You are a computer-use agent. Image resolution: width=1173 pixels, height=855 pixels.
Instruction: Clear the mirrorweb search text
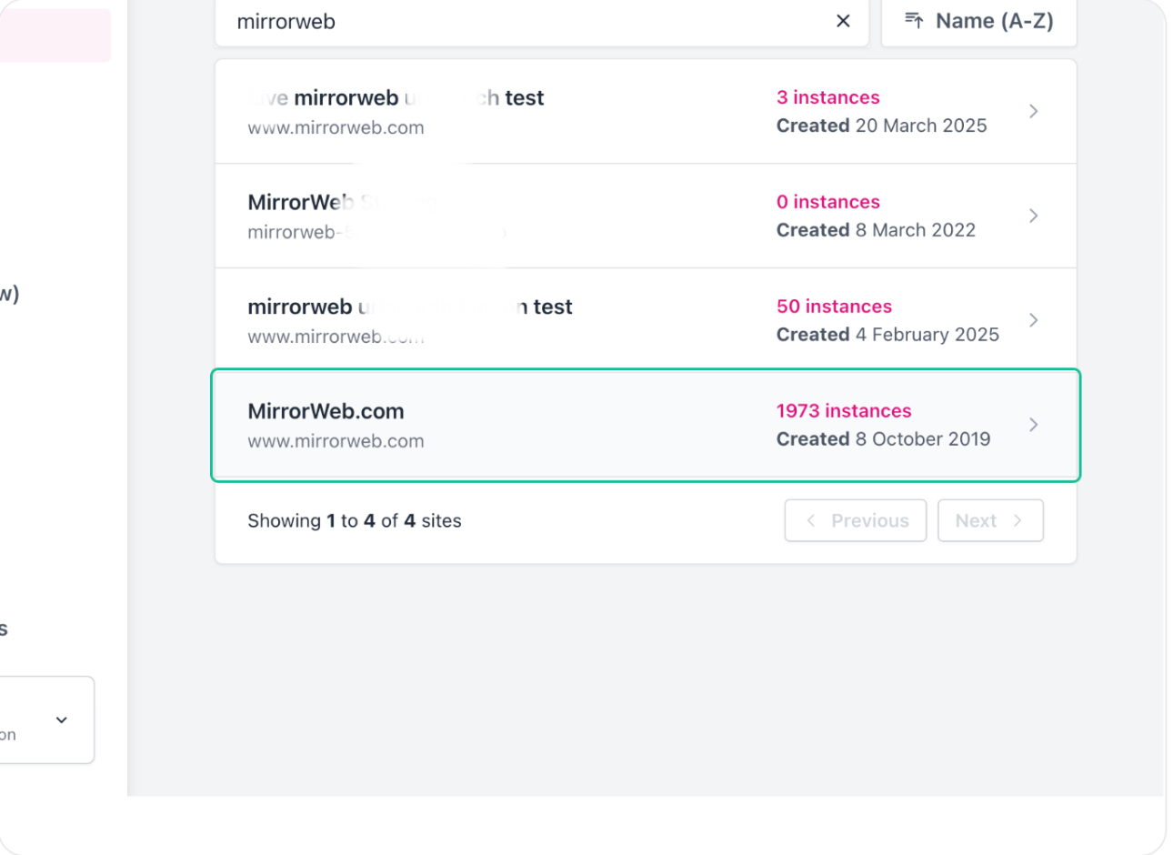click(x=843, y=21)
